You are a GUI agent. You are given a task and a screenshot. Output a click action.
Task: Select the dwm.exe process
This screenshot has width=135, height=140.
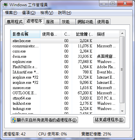[65, 56]
